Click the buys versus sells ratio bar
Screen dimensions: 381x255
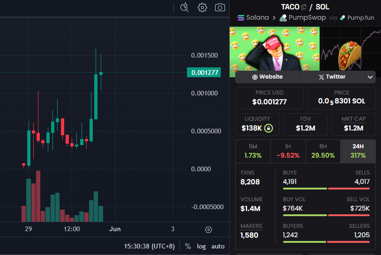[326, 189]
